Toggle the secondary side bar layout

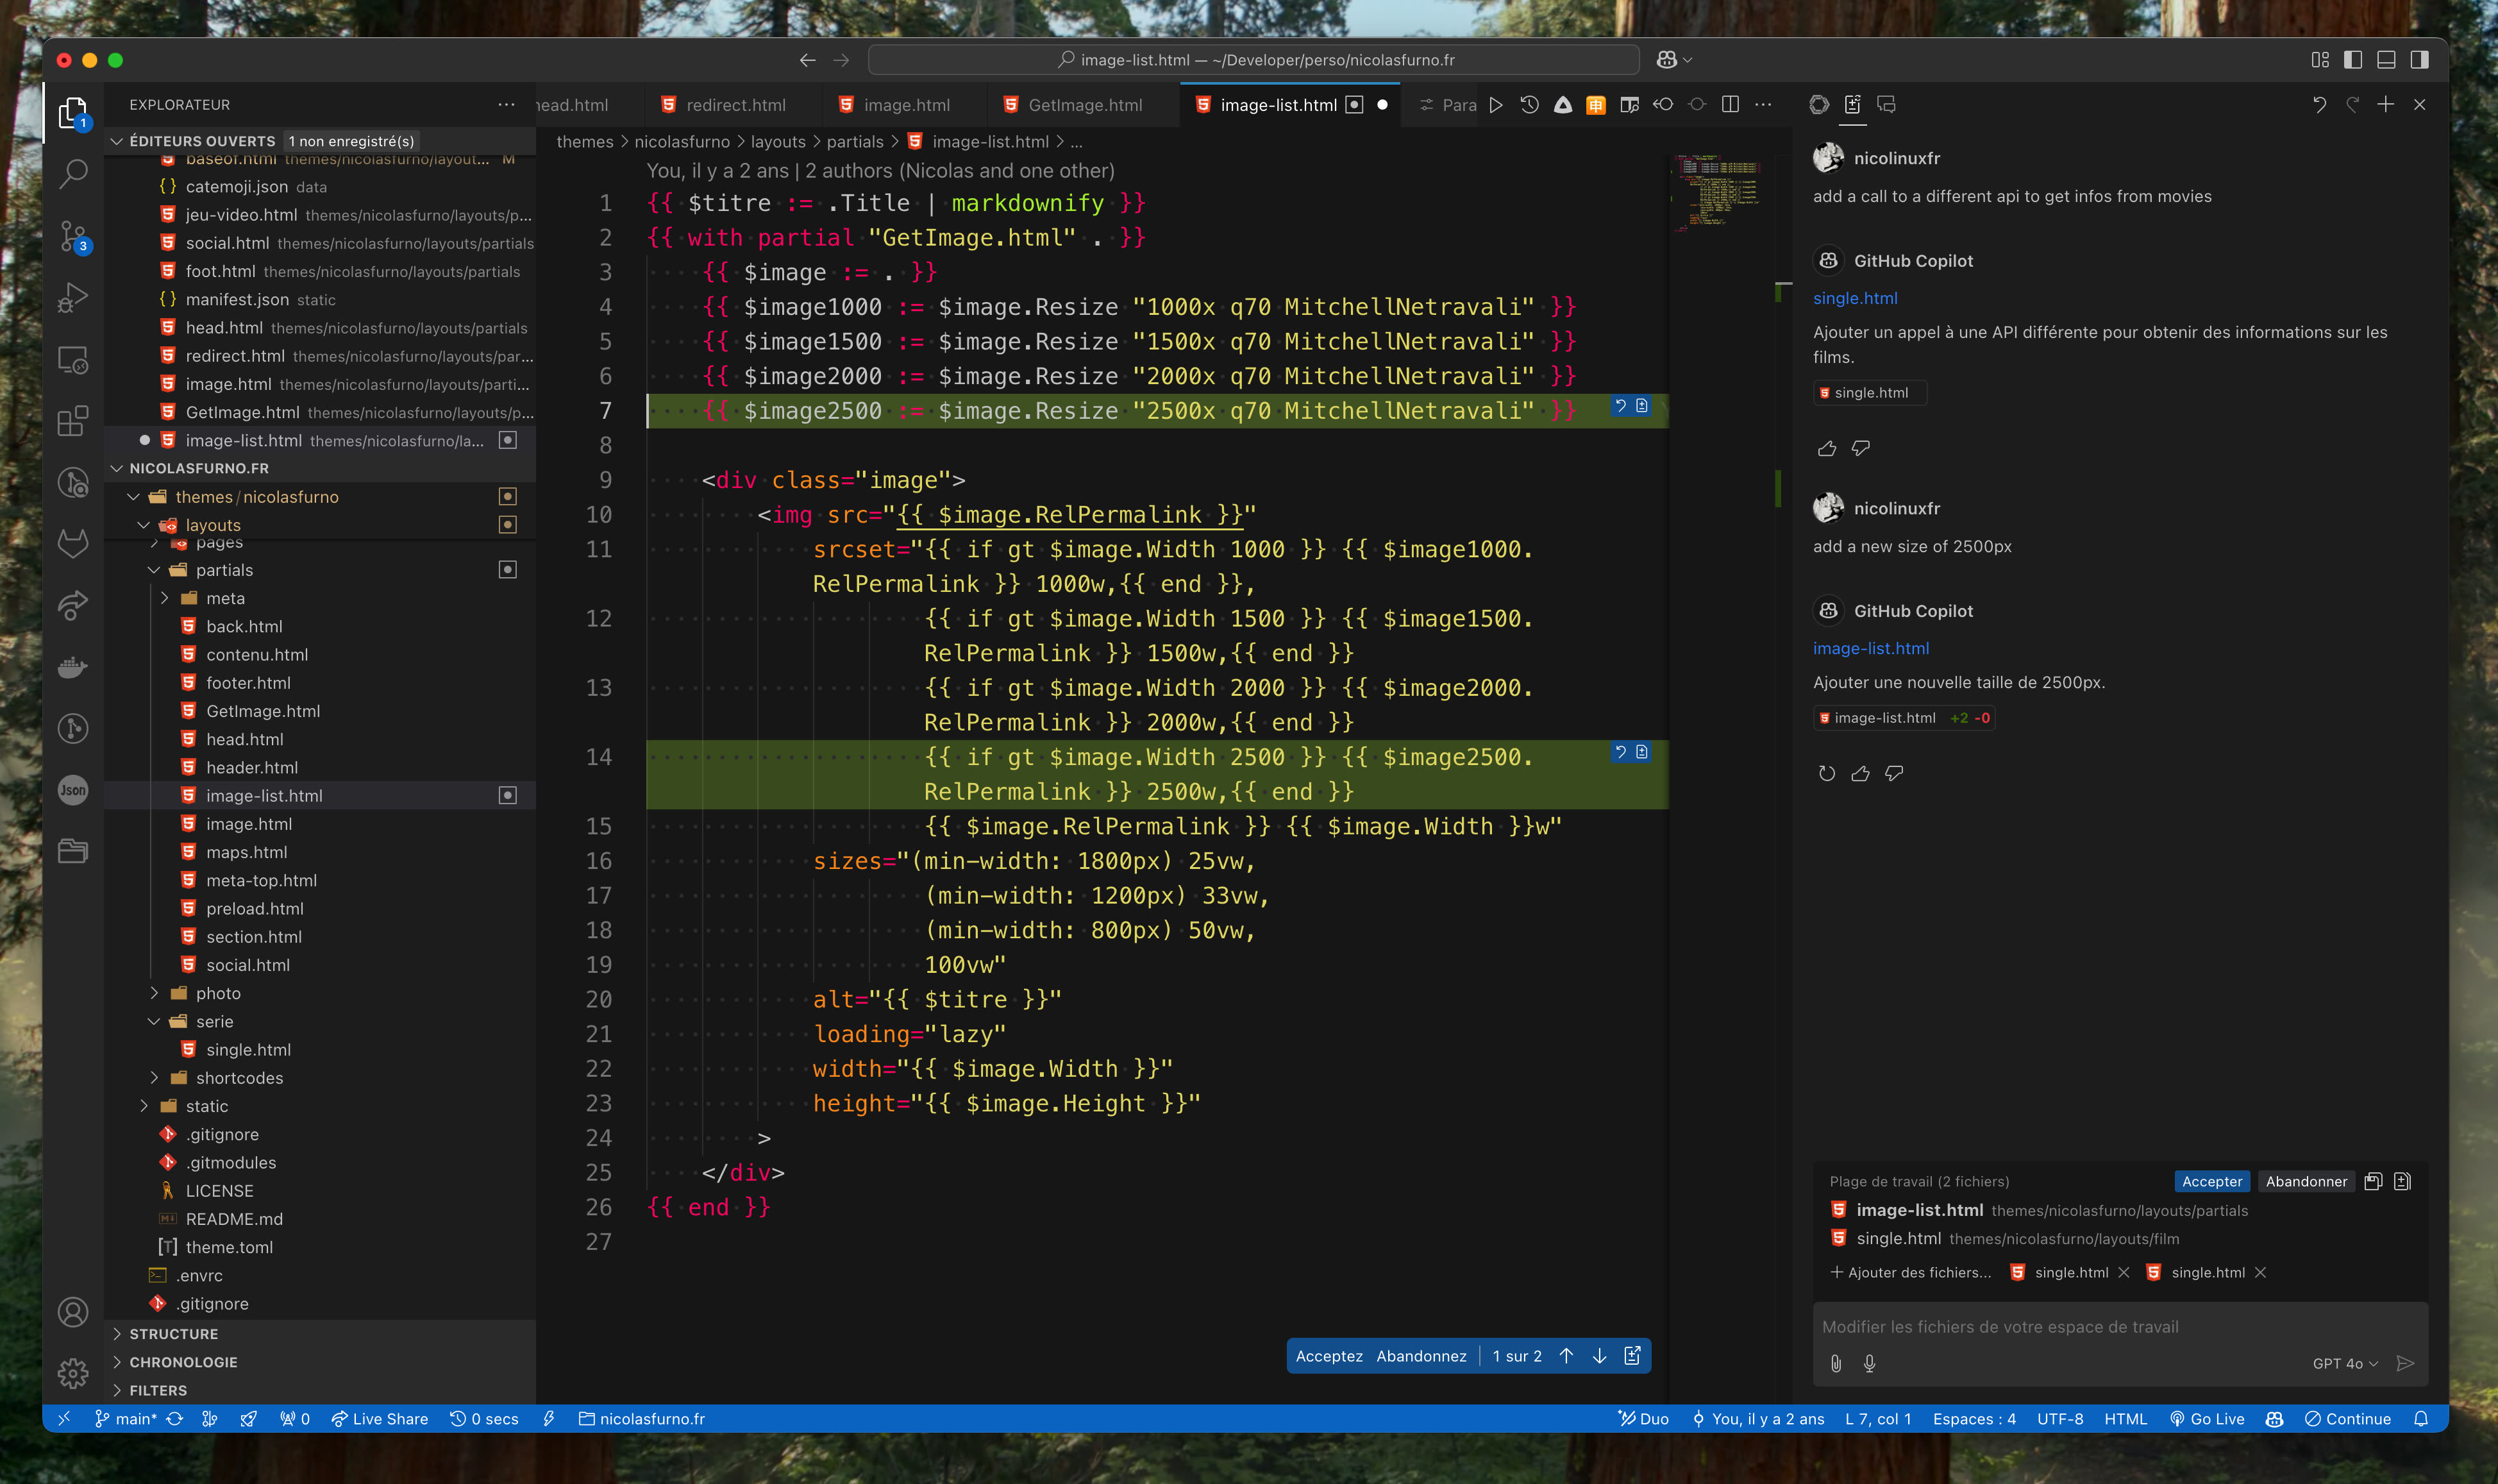(2419, 60)
